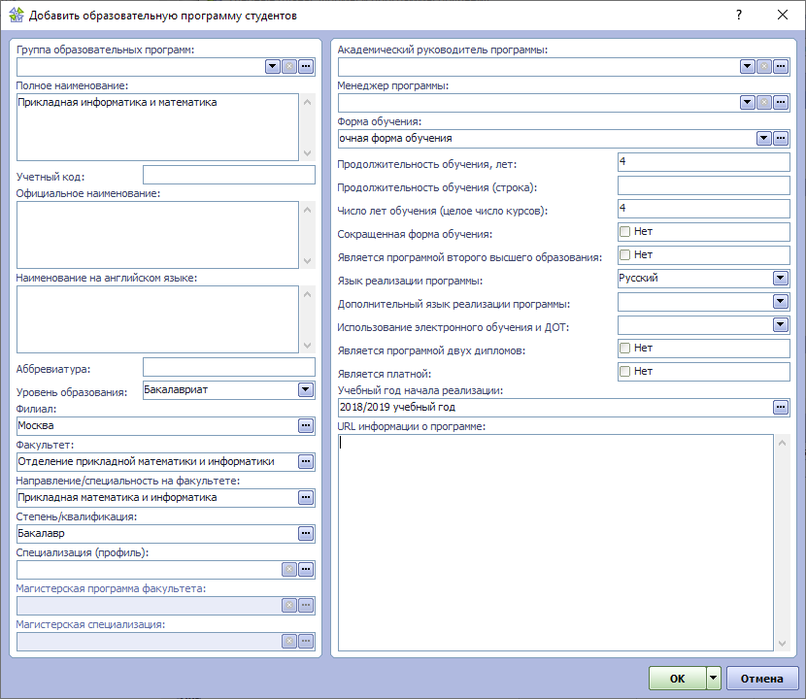Toggle Является программой двух дипломов checkbox
Screen dimensions: 806x699
pos(625,348)
